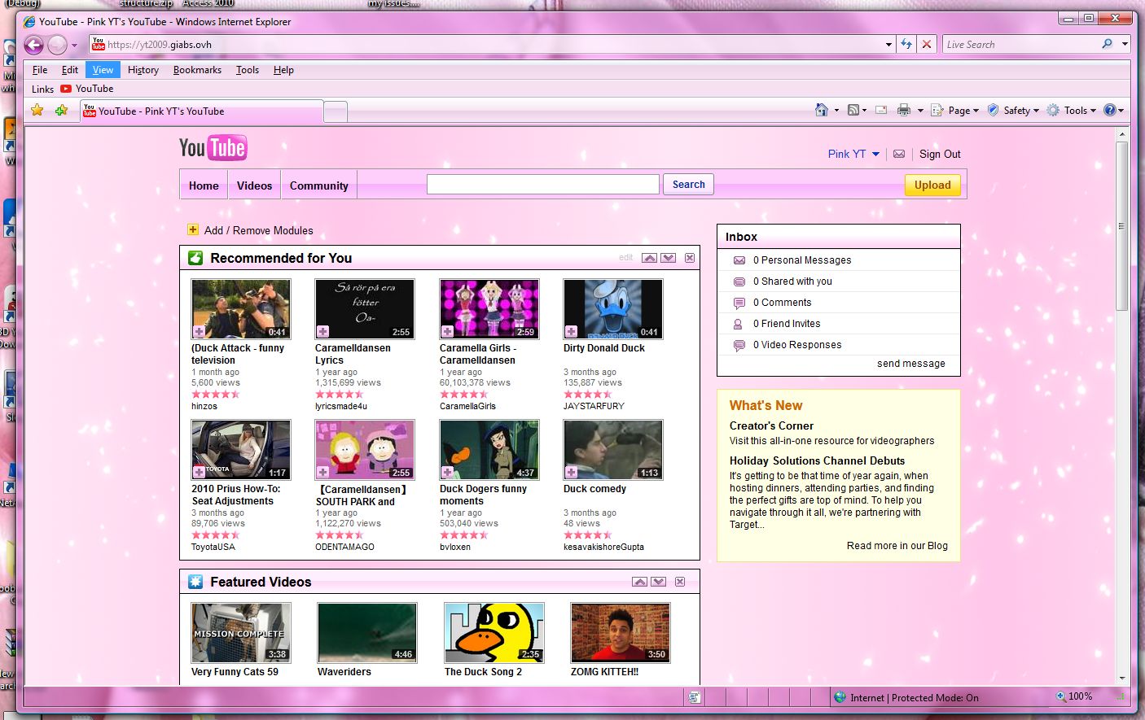Click the send message link

(x=911, y=364)
